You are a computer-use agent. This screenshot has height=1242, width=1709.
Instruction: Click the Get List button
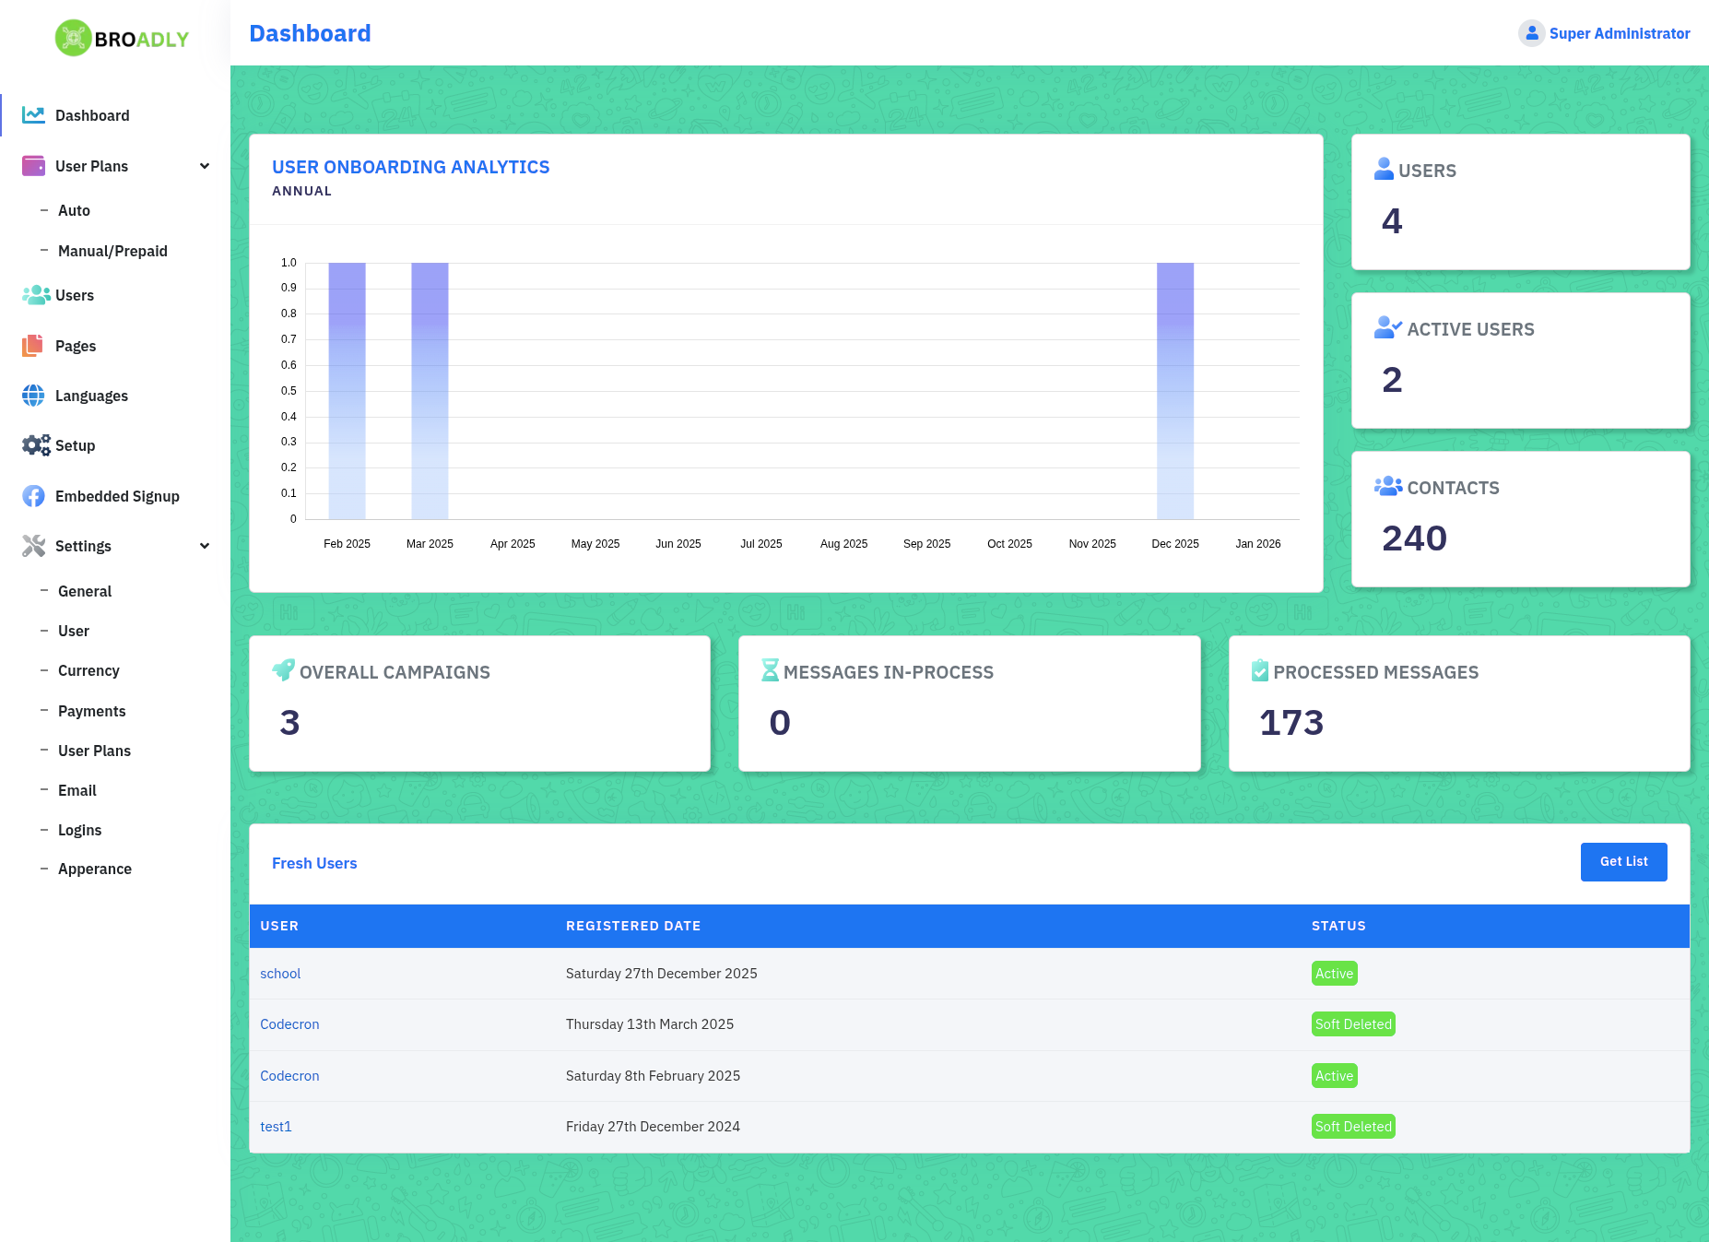point(1623,862)
